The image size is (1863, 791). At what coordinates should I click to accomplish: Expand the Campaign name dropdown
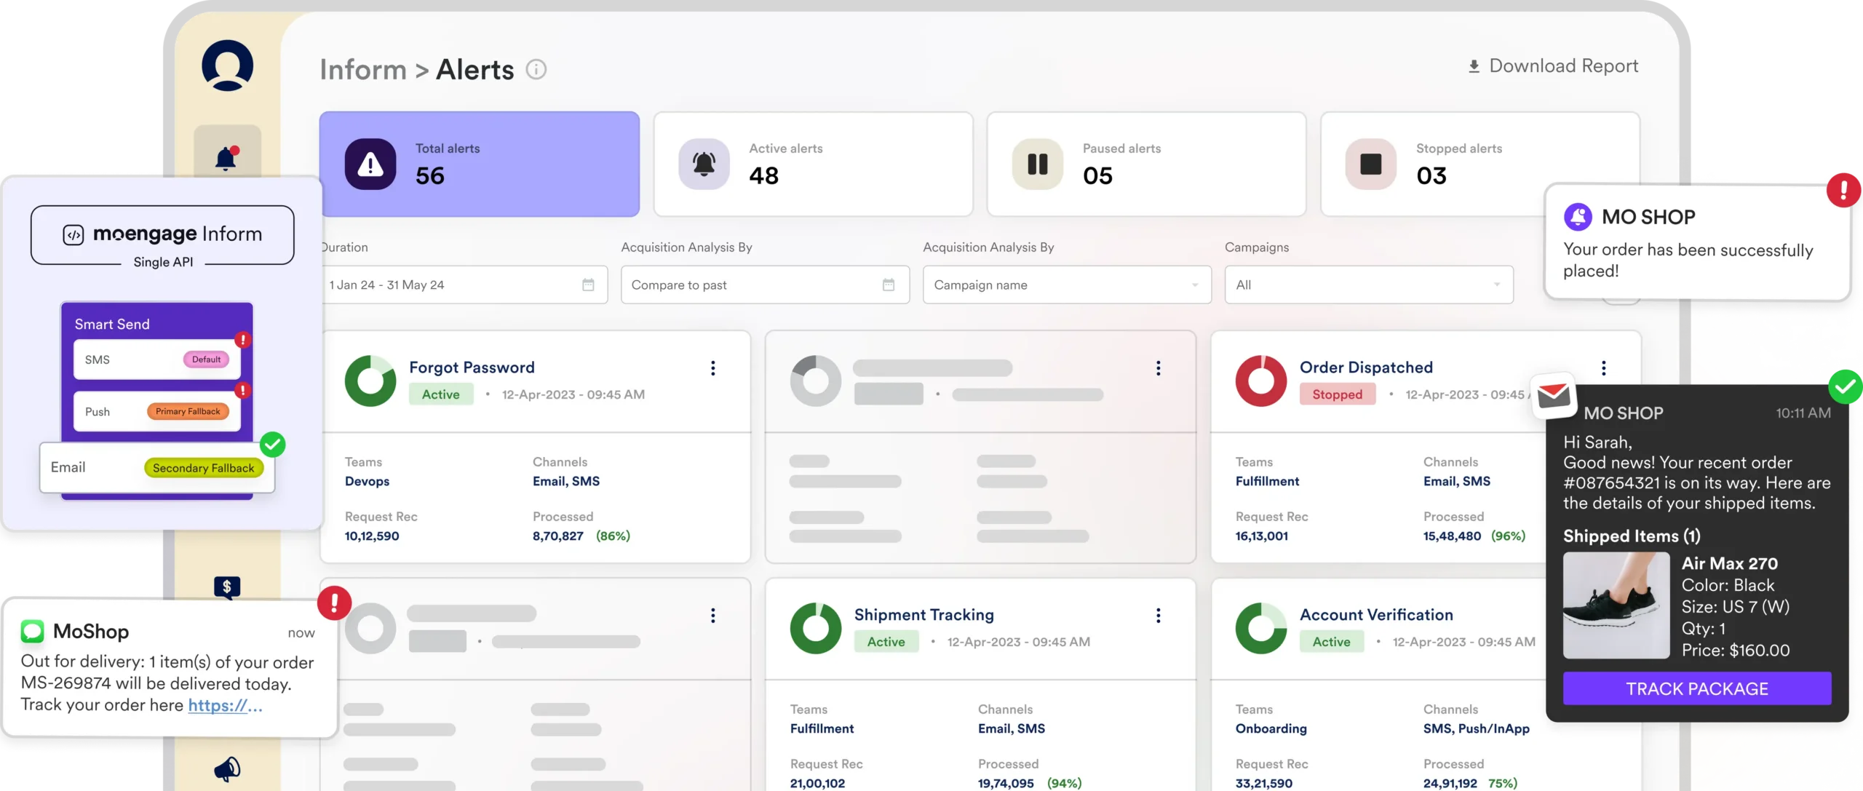point(1067,285)
